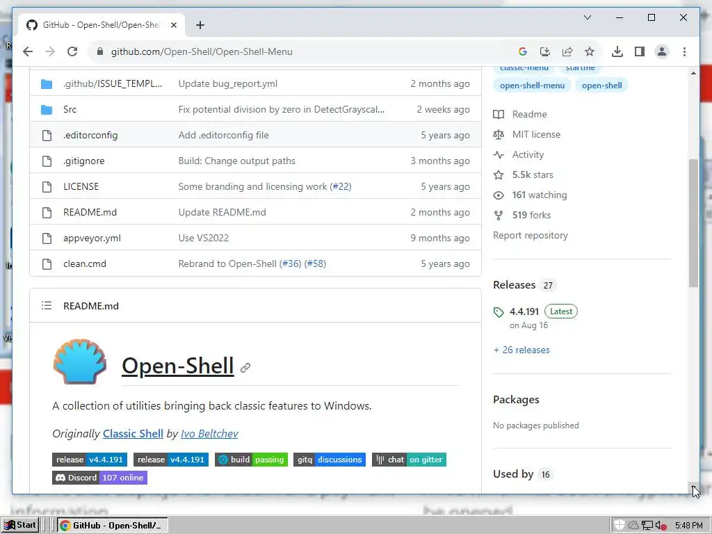The image size is (712, 534).
Task: Click the build passing badge
Action: pyautogui.click(x=251, y=460)
